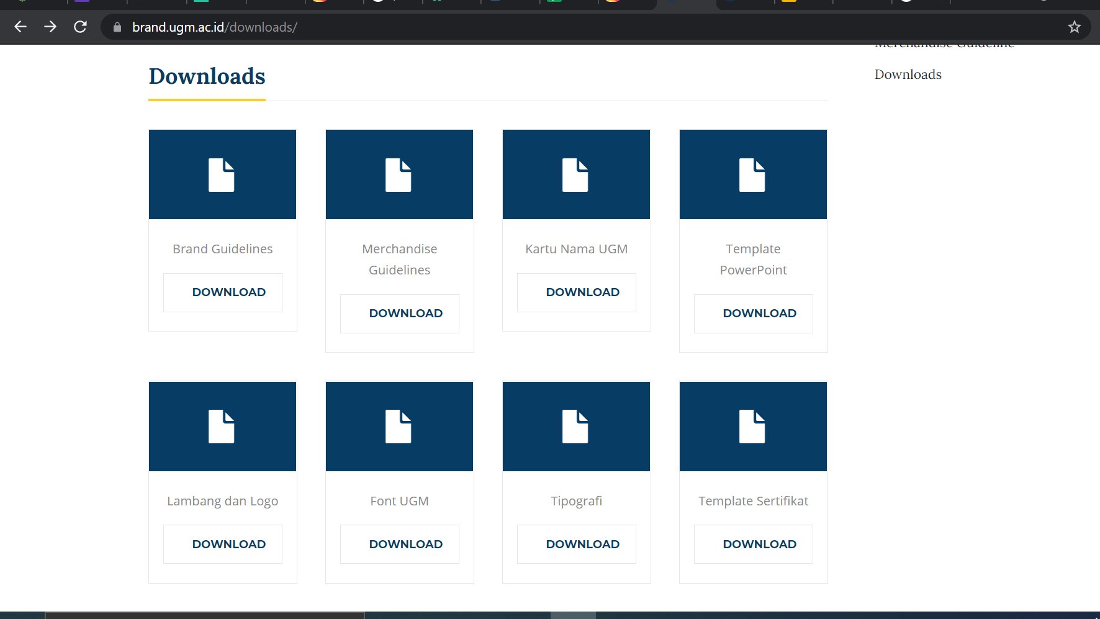Click the Tipografi file icon

click(x=575, y=427)
